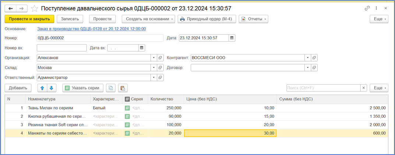
Task: Expand the Склад dropdown list
Action: pyautogui.click(x=154, y=68)
